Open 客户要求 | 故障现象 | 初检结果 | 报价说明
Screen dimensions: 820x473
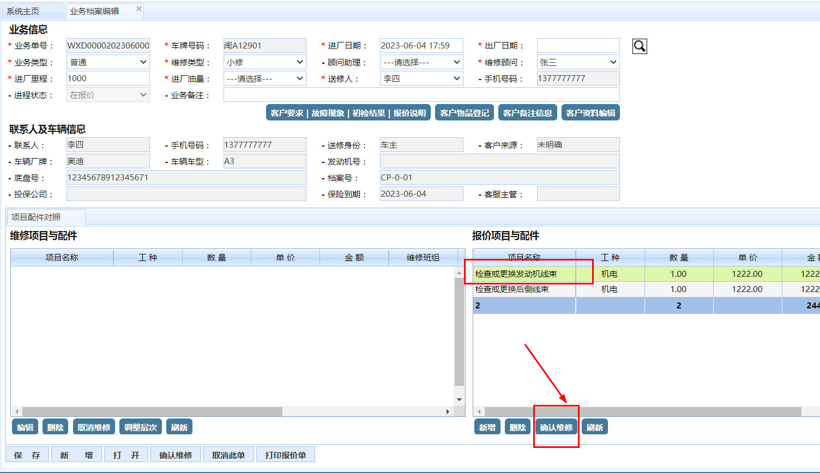coord(348,113)
